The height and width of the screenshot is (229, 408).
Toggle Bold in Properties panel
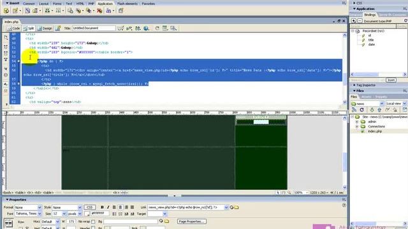(102, 207)
